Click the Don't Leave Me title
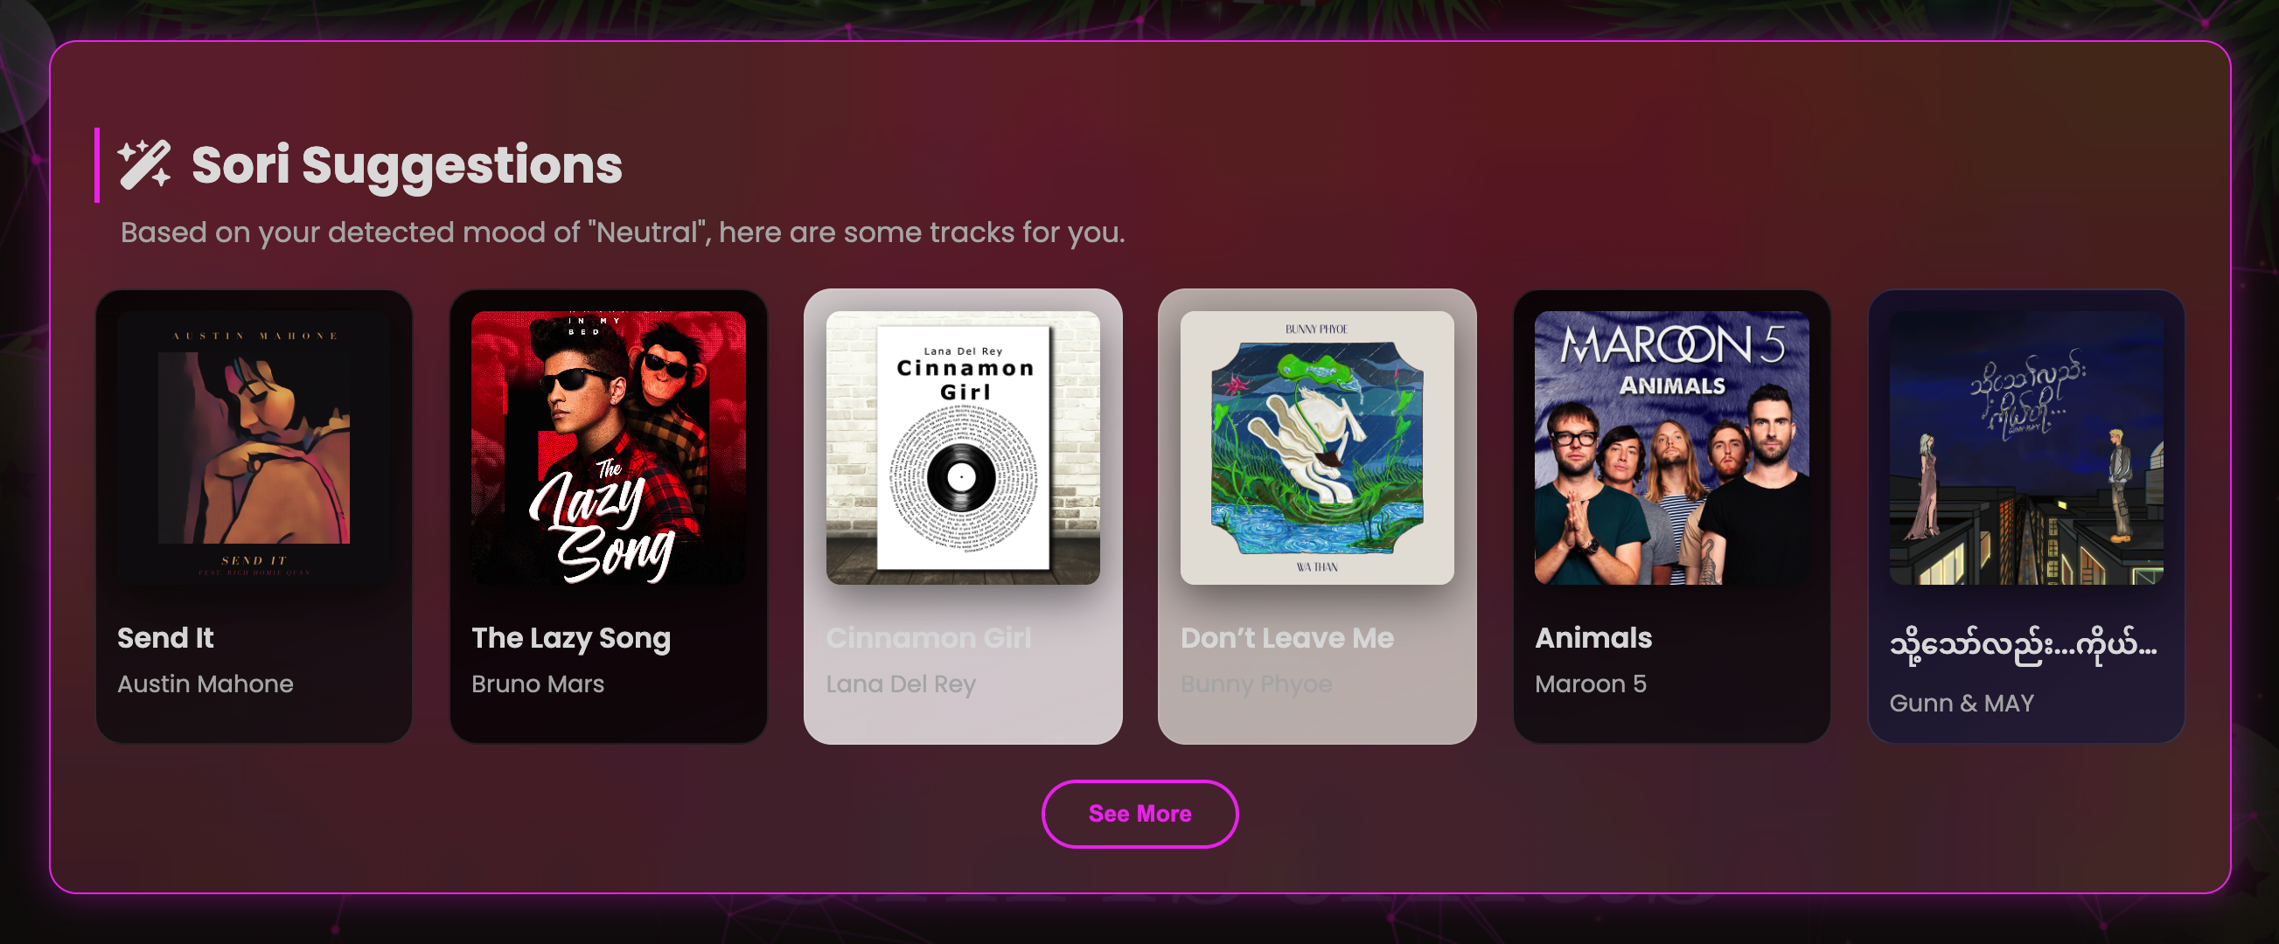The width and height of the screenshot is (2279, 944). click(1287, 637)
